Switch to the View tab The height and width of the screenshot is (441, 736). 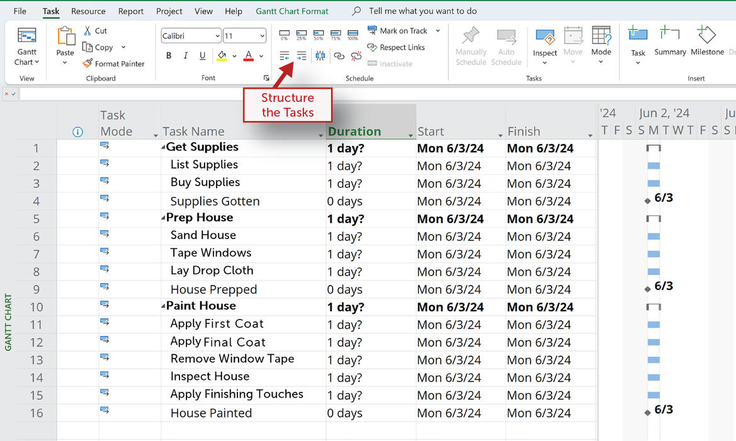coord(204,11)
